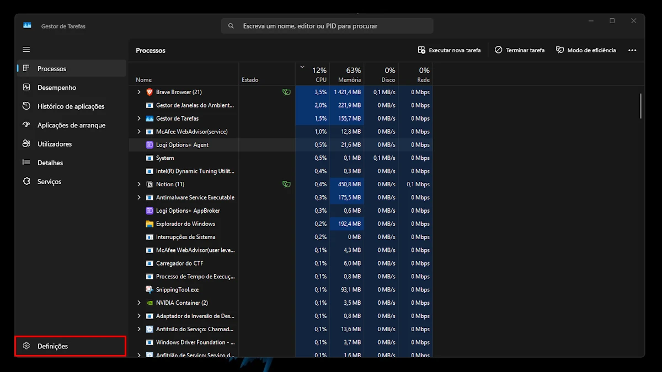The width and height of the screenshot is (662, 372).
Task: Expand the Notion process group
Action: (139, 184)
